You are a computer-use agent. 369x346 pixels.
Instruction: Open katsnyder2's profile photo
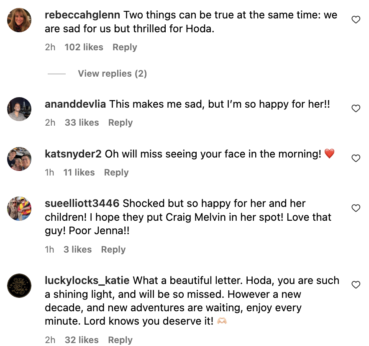click(x=19, y=159)
